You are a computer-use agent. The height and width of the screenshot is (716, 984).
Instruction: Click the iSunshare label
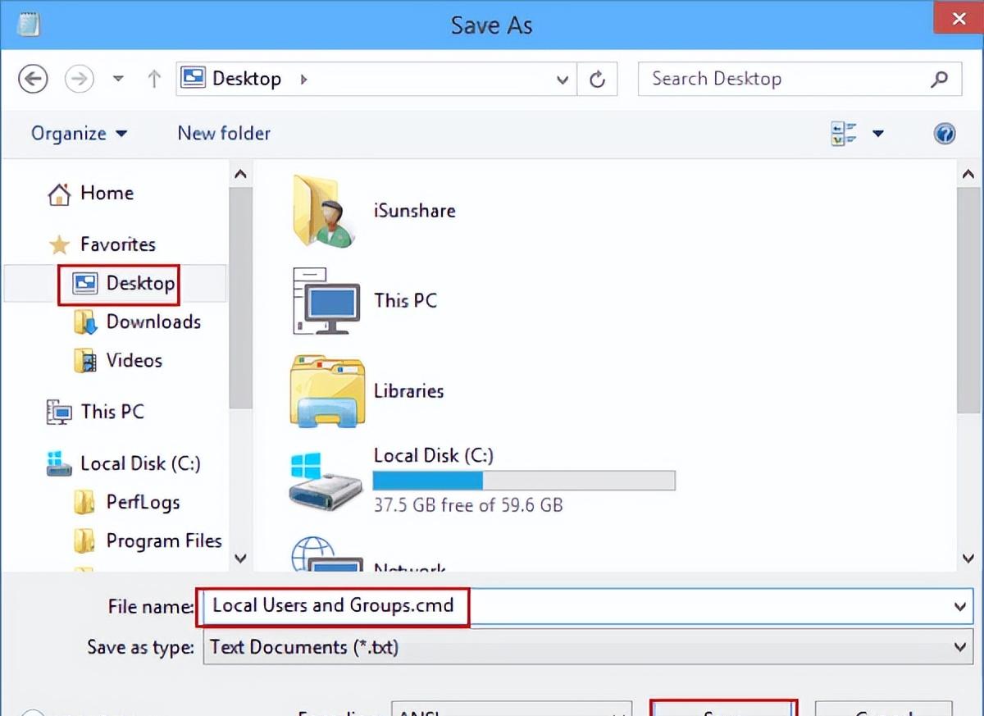(x=415, y=211)
